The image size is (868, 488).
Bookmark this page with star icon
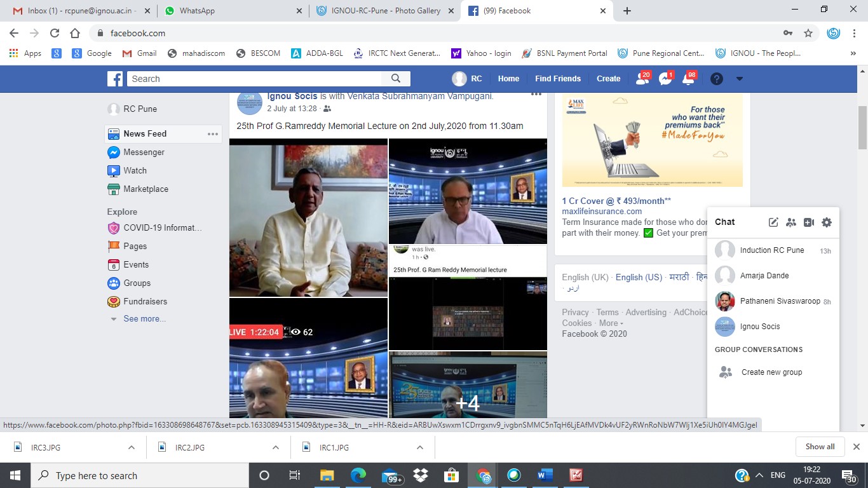click(x=808, y=33)
